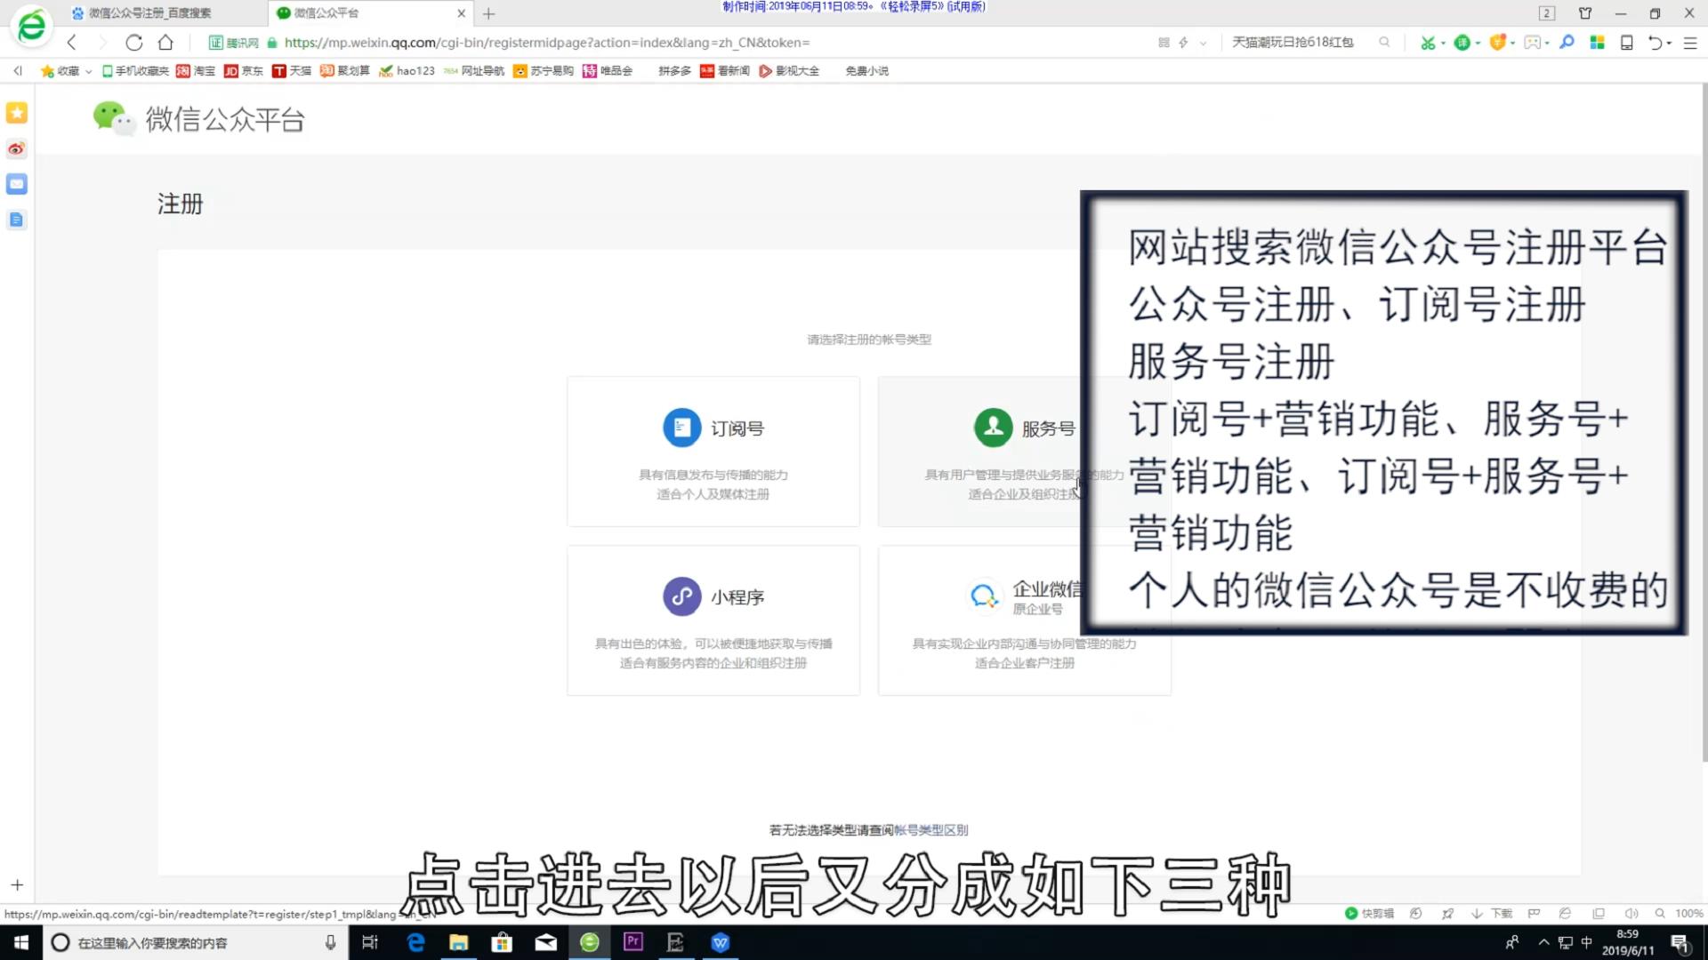Click the green translate icon
The image size is (1708, 960).
click(x=1461, y=43)
